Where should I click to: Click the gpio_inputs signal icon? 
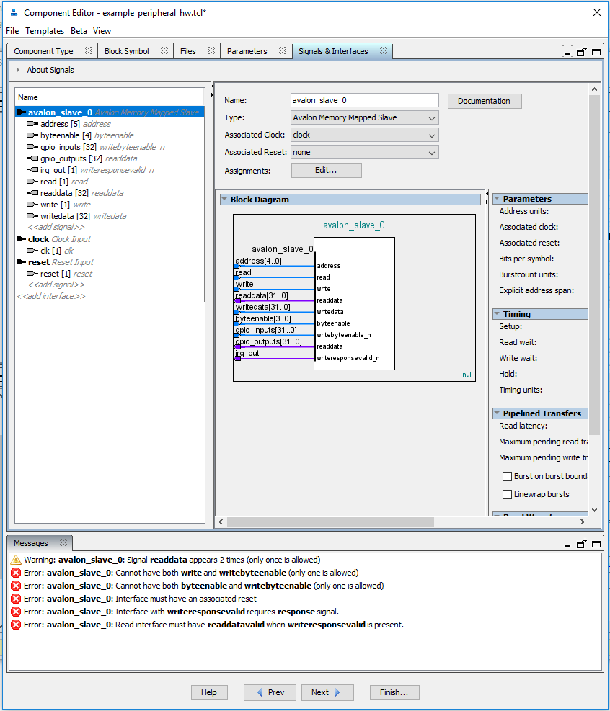(x=32, y=147)
